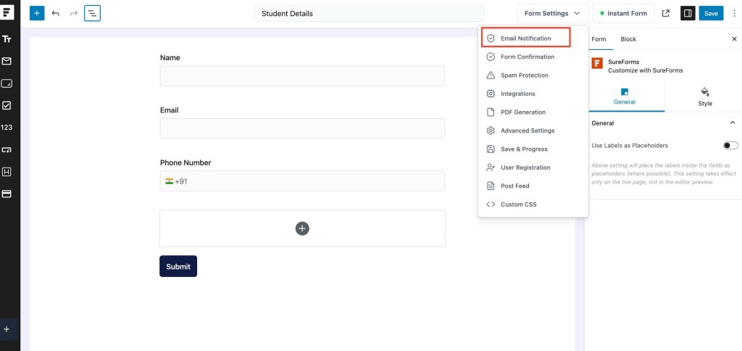Add a Payment card block from the sidebar

(7, 194)
